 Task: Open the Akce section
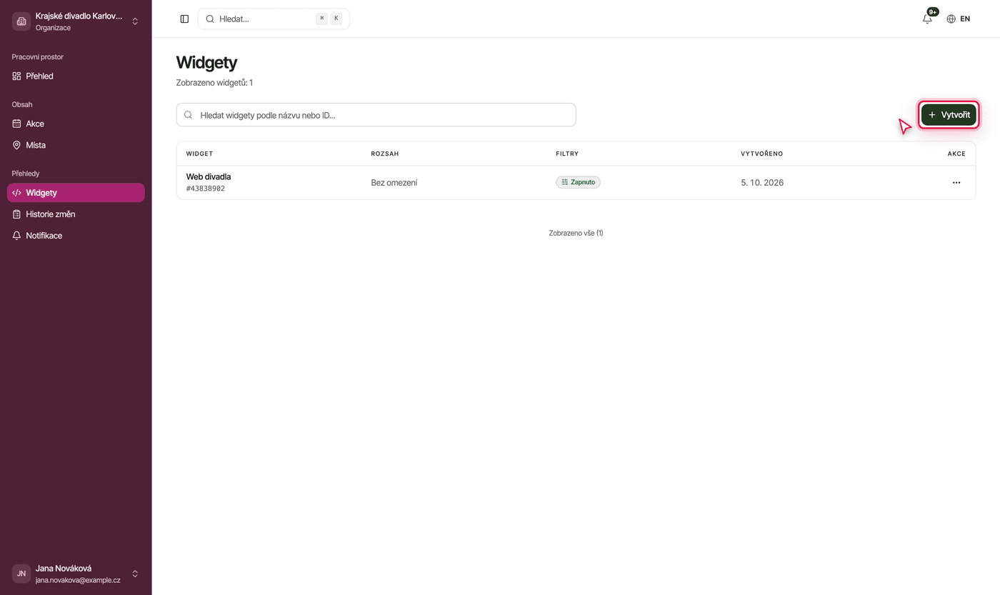pyautogui.click(x=76, y=124)
